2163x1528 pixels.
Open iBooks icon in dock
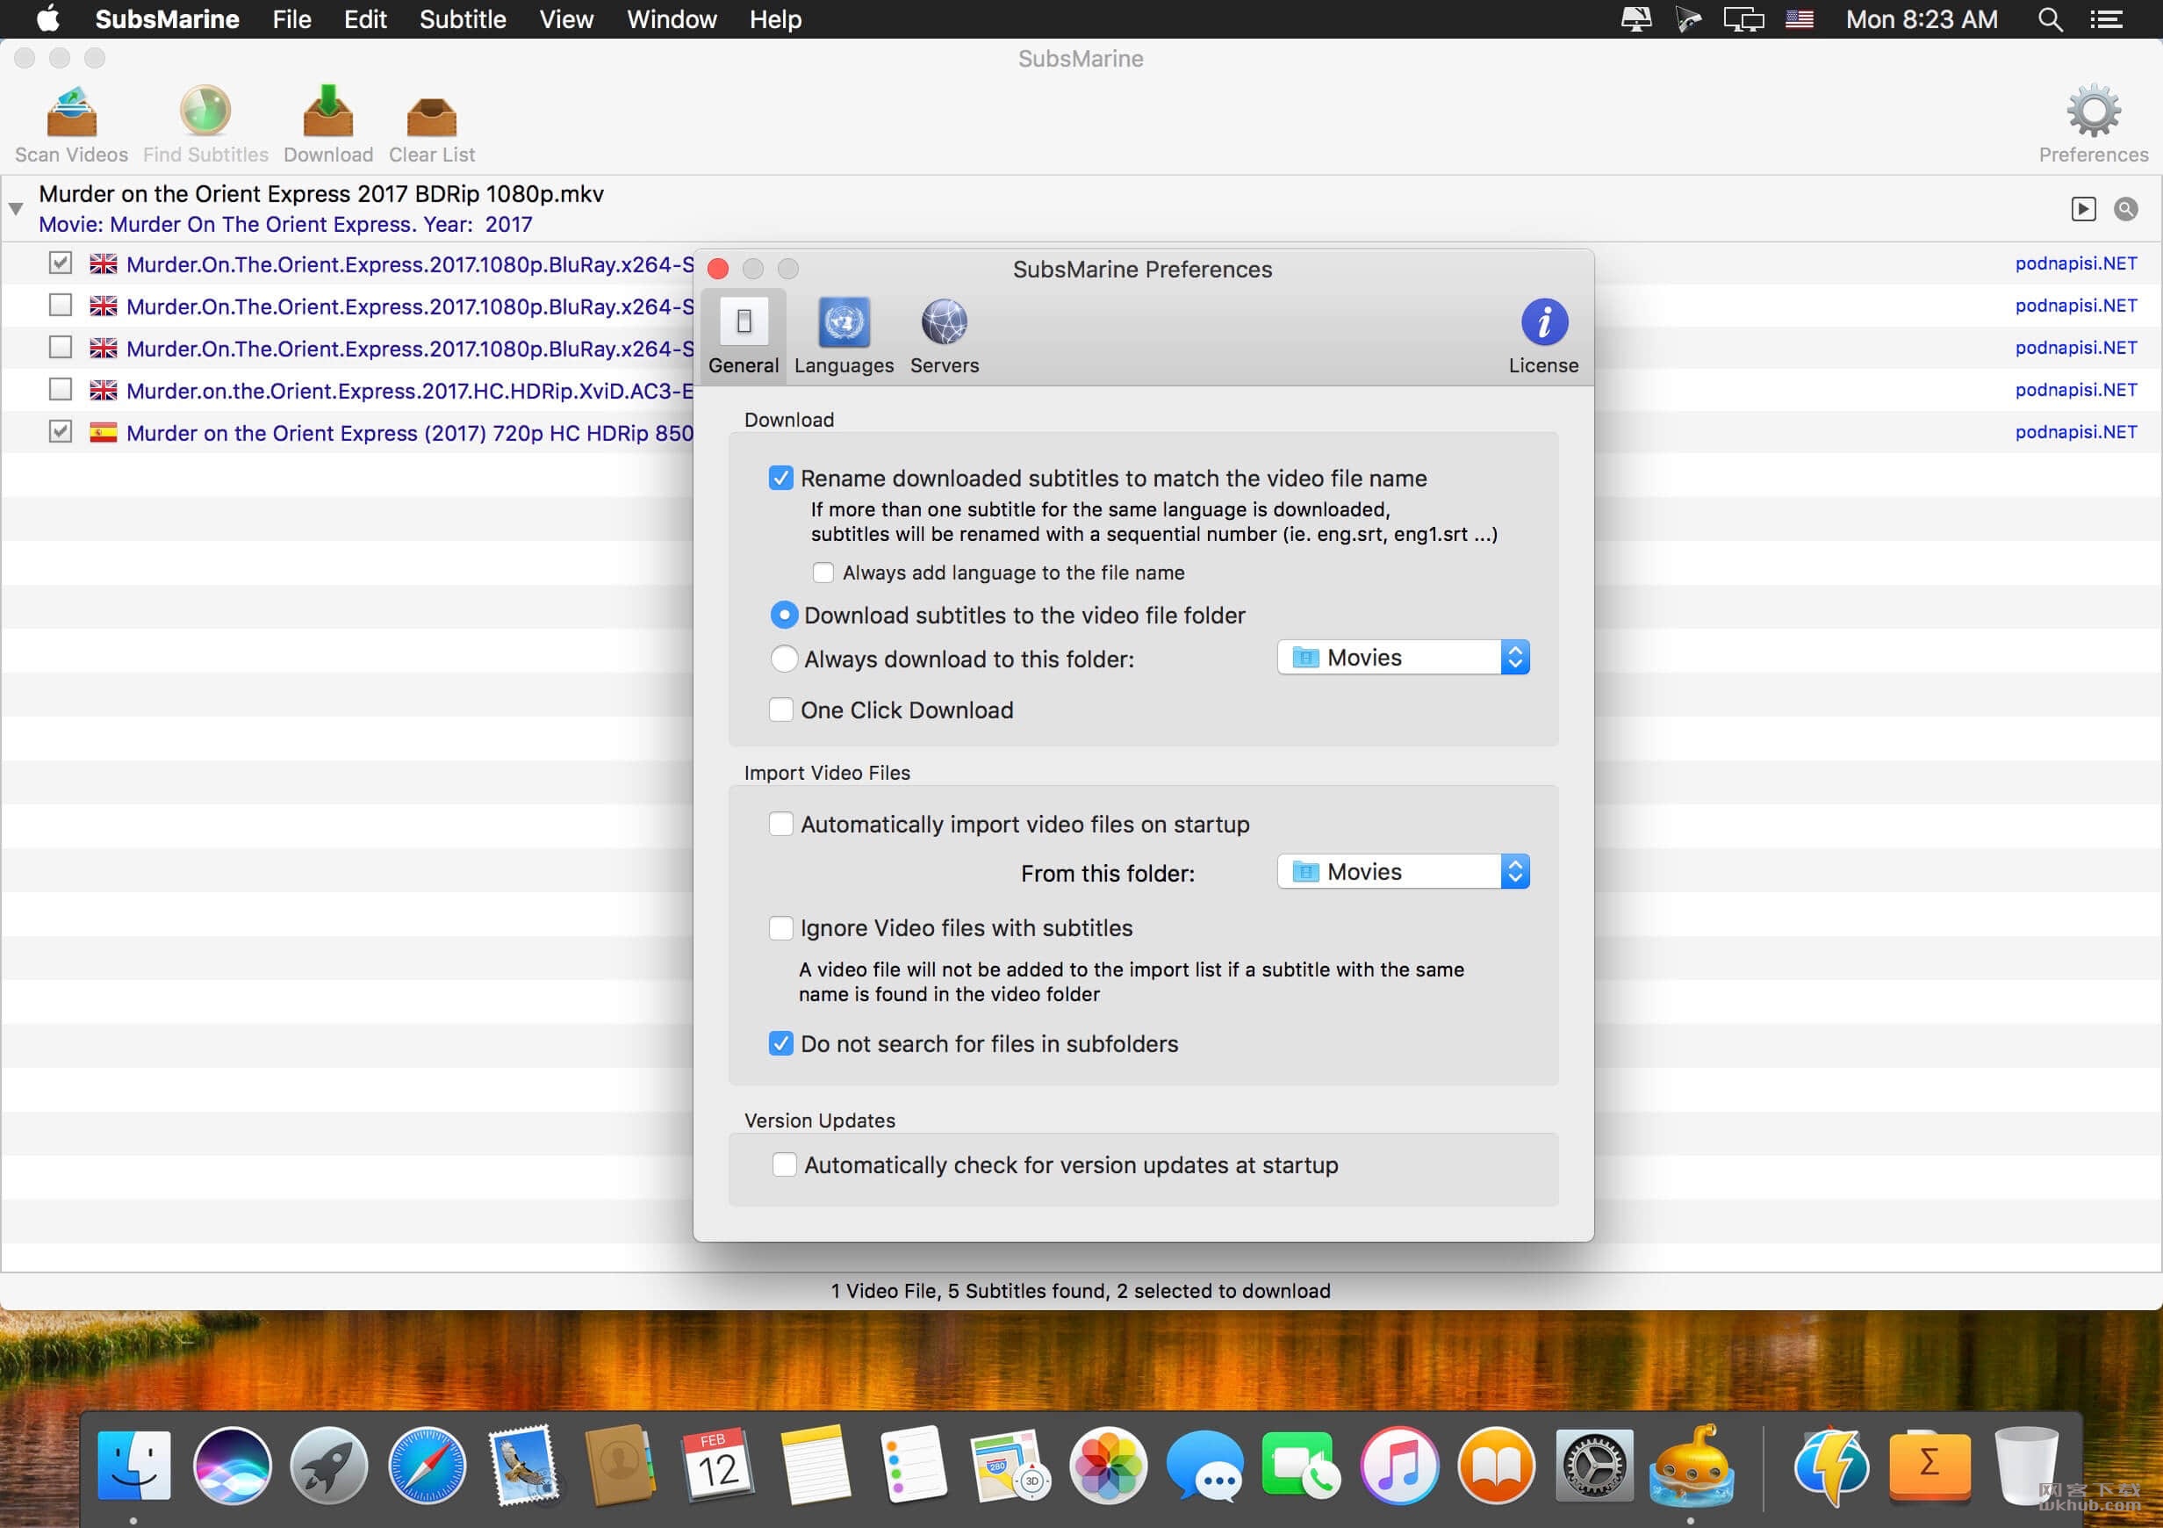tap(1496, 1466)
